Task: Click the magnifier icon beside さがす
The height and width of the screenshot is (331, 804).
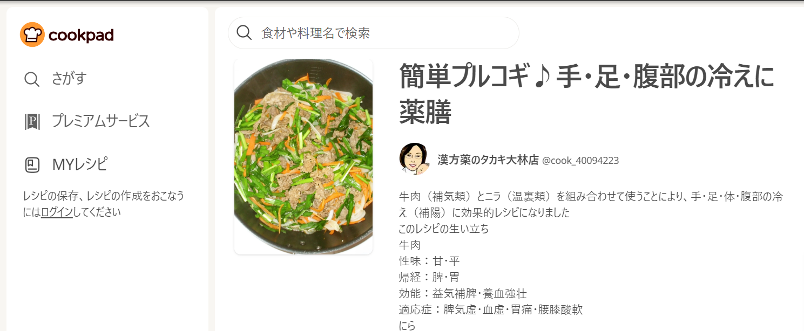Action: (x=32, y=79)
